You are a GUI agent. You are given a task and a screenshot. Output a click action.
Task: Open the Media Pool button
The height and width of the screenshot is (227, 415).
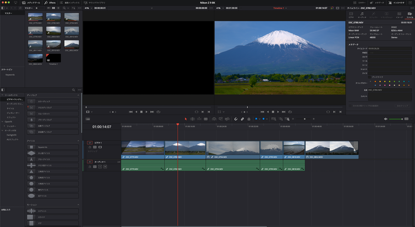click(29, 3)
